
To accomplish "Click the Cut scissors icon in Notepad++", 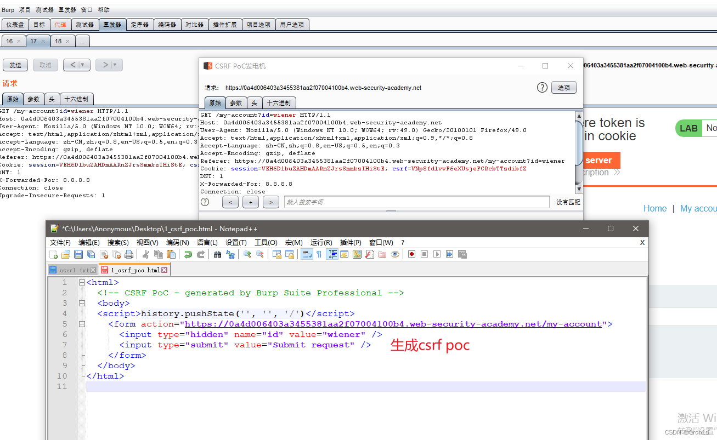I will point(146,254).
